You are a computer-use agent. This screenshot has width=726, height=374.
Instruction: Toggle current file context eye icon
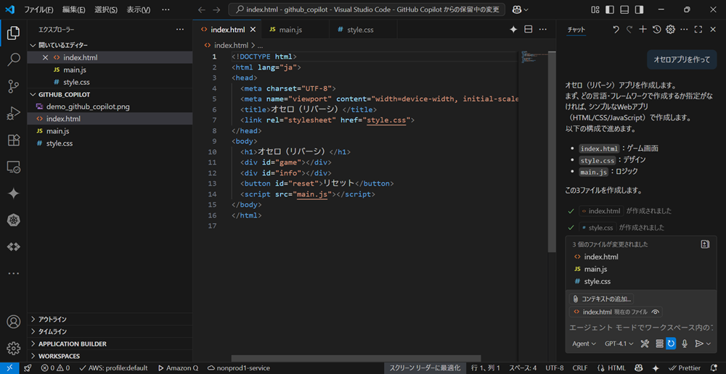(655, 312)
